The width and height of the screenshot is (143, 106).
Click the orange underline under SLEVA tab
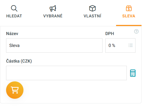(x=129, y=25)
